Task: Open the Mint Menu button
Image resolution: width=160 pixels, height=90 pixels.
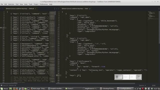Action: tap(4, 88)
